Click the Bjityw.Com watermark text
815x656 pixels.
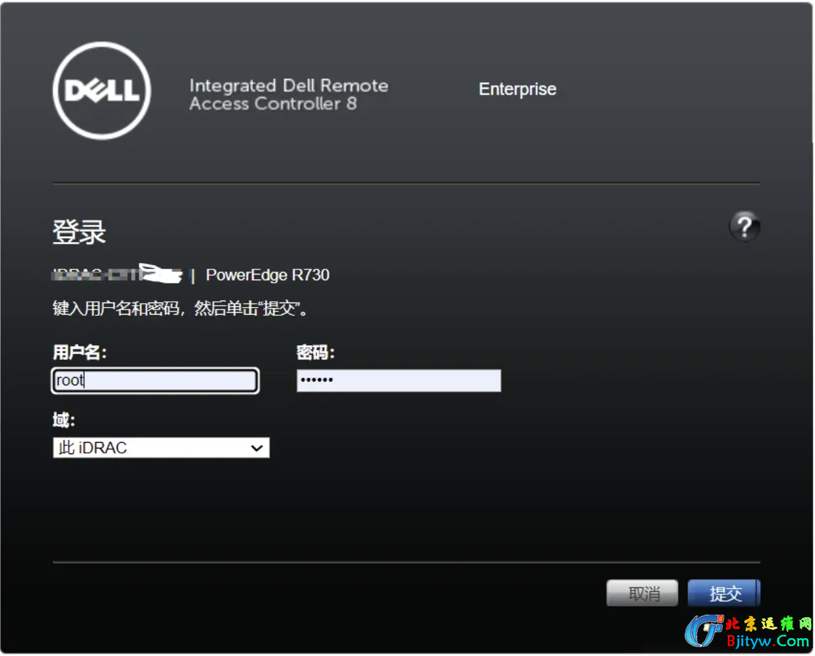click(x=767, y=641)
